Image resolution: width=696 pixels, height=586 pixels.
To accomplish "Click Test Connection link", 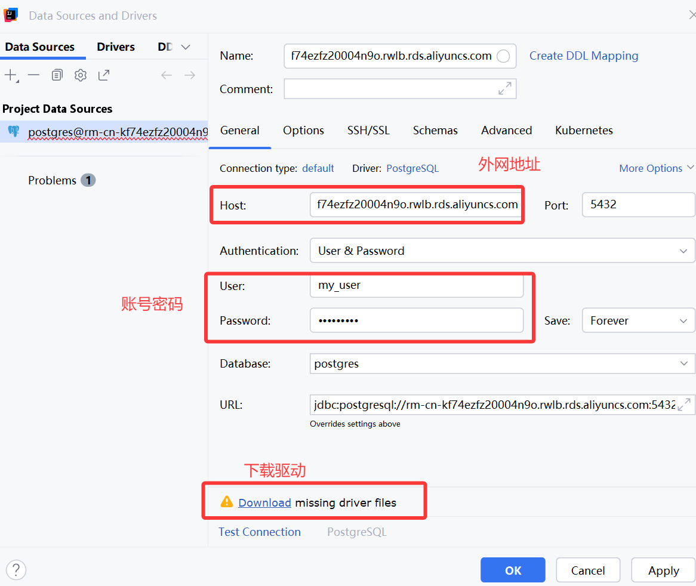I will 260,532.
